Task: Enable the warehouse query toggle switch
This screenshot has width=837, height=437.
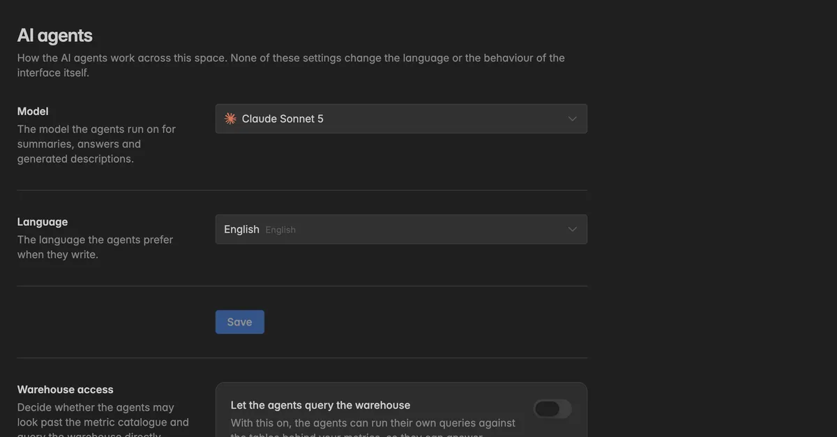Action: [552, 409]
